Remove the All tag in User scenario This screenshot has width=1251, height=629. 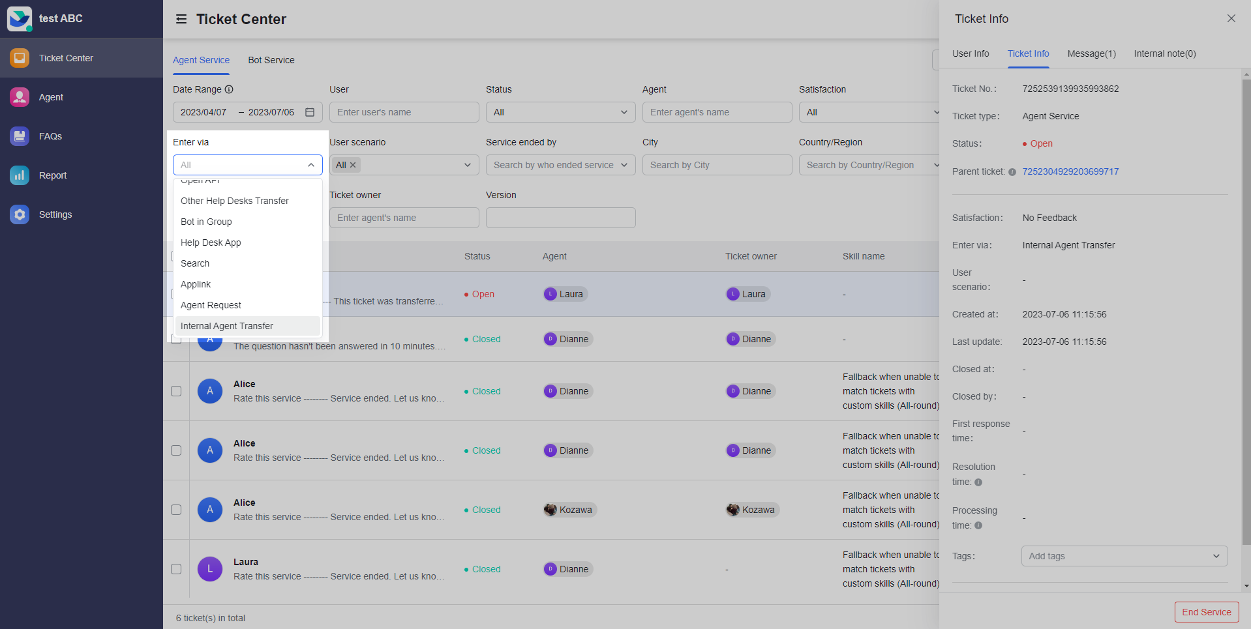[353, 165]
